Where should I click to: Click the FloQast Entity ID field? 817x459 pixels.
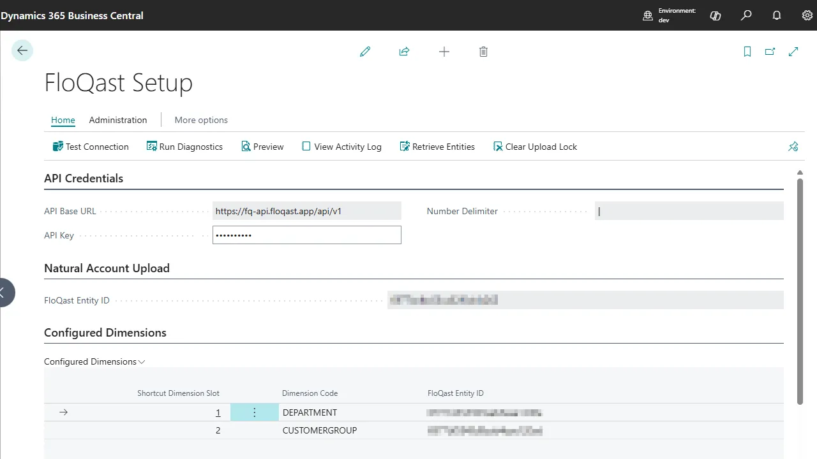click(x=585, y=300)
